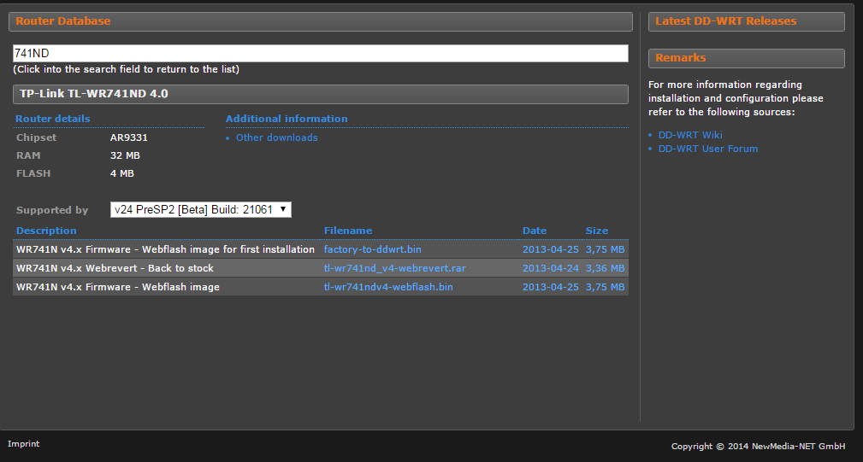Image resolution: width=863 pixels, height=462 pixels.
Task: Open the DD-WRT Wiki link
Action: pos(690,135)
